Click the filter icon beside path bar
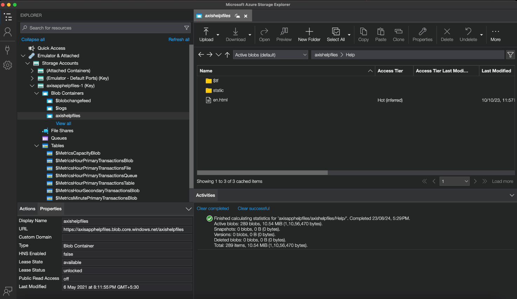Screen dimensions: 517x299 tap(510, 55)
